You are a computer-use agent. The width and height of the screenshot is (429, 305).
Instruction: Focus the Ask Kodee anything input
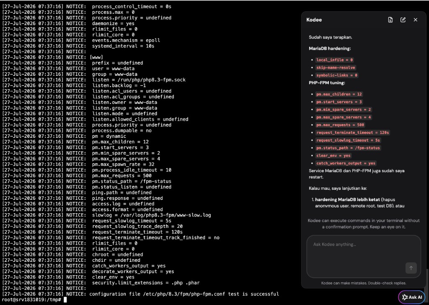tap(364, 256)
